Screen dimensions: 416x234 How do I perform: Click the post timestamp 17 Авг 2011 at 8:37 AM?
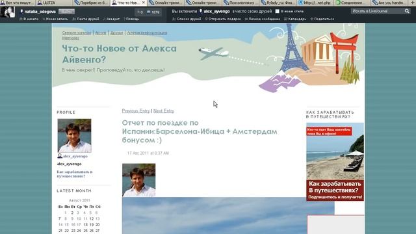(148, 153)
